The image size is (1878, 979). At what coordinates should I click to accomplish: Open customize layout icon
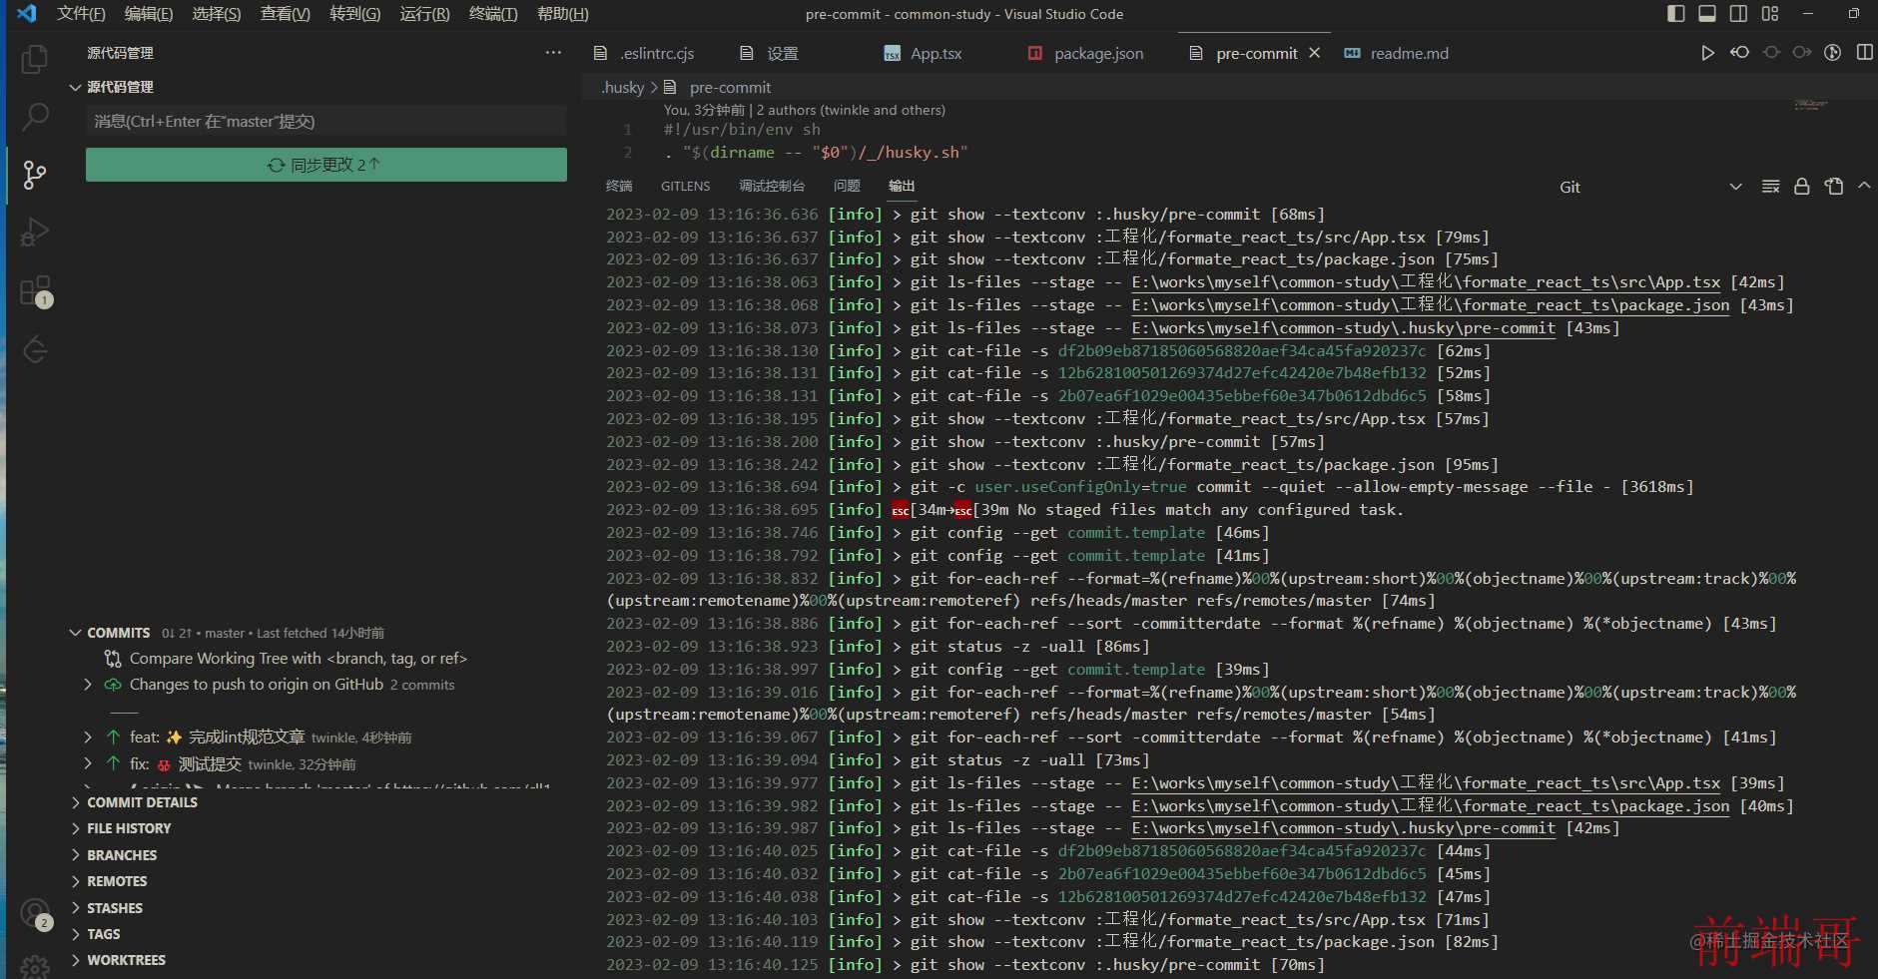(x=1770, y=14)
